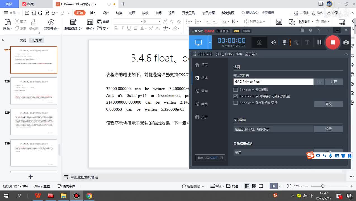Start slideshow from current slide icon
The width and height of the screenshot is (356, 201).
point(51,22)
